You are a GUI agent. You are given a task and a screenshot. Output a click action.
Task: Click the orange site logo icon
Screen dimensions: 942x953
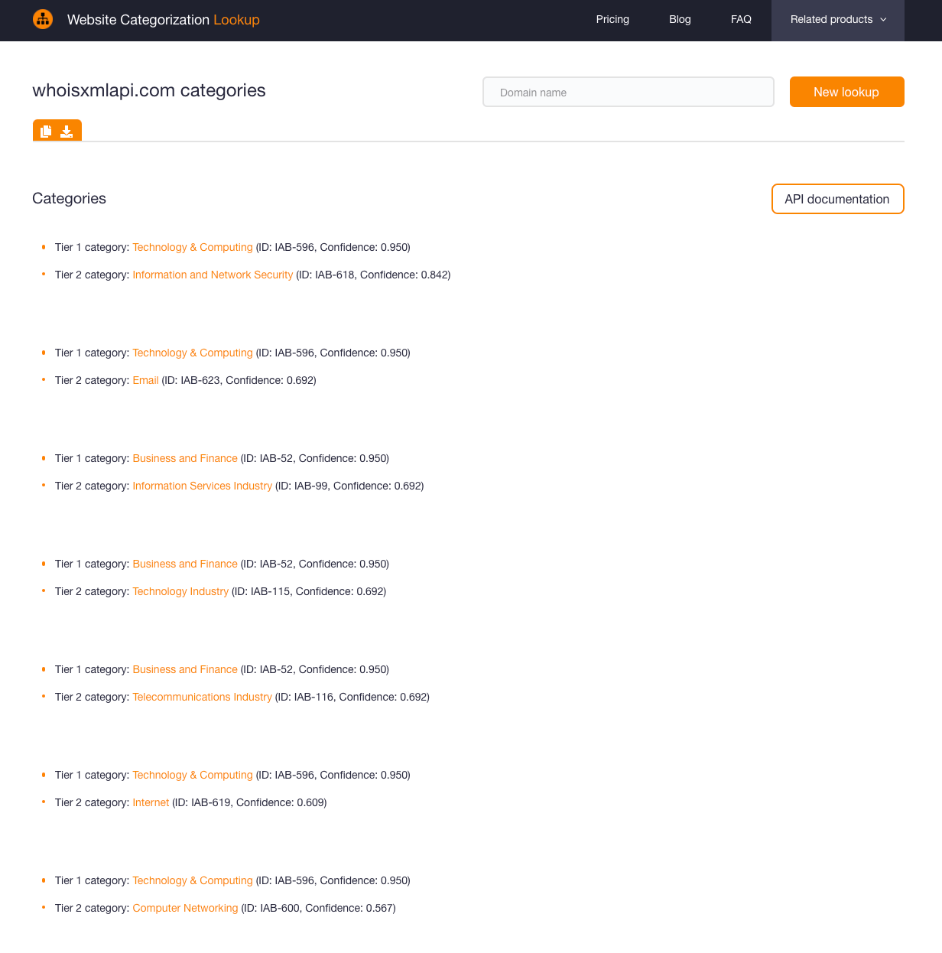[43, 19]
